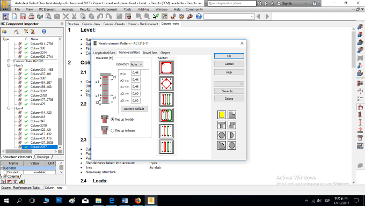Open the Add-Ins menu
The width and height of the screenshot is (365, 206).
[x=144, y=9]
